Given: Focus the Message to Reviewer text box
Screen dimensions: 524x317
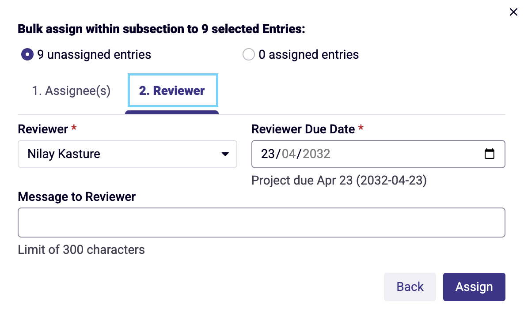Looking at the screenshot, I should click(261, 223).
